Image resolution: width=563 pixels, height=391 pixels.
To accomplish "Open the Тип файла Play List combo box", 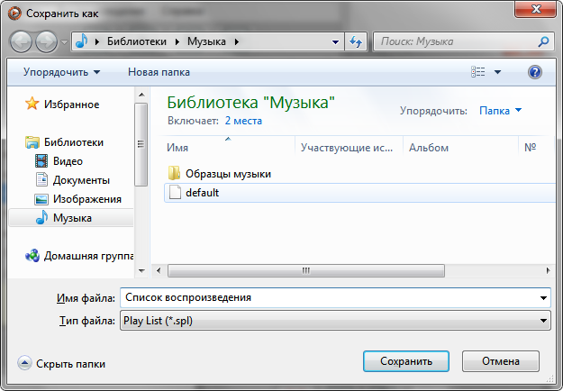I will 335,321.
